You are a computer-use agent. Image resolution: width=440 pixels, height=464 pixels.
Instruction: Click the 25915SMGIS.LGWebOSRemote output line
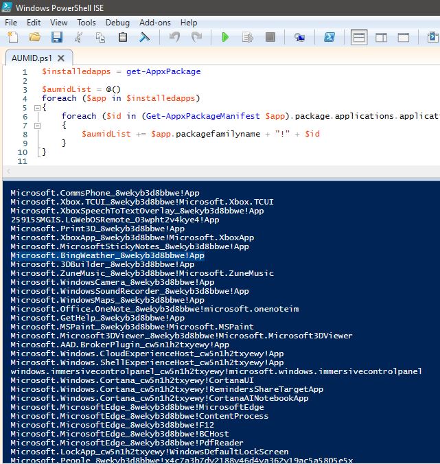point(115,220)
